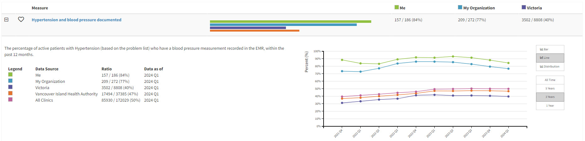Click the orange Vancouver Island Health Authority swatch
585x141 pixels.
[10, 93]
